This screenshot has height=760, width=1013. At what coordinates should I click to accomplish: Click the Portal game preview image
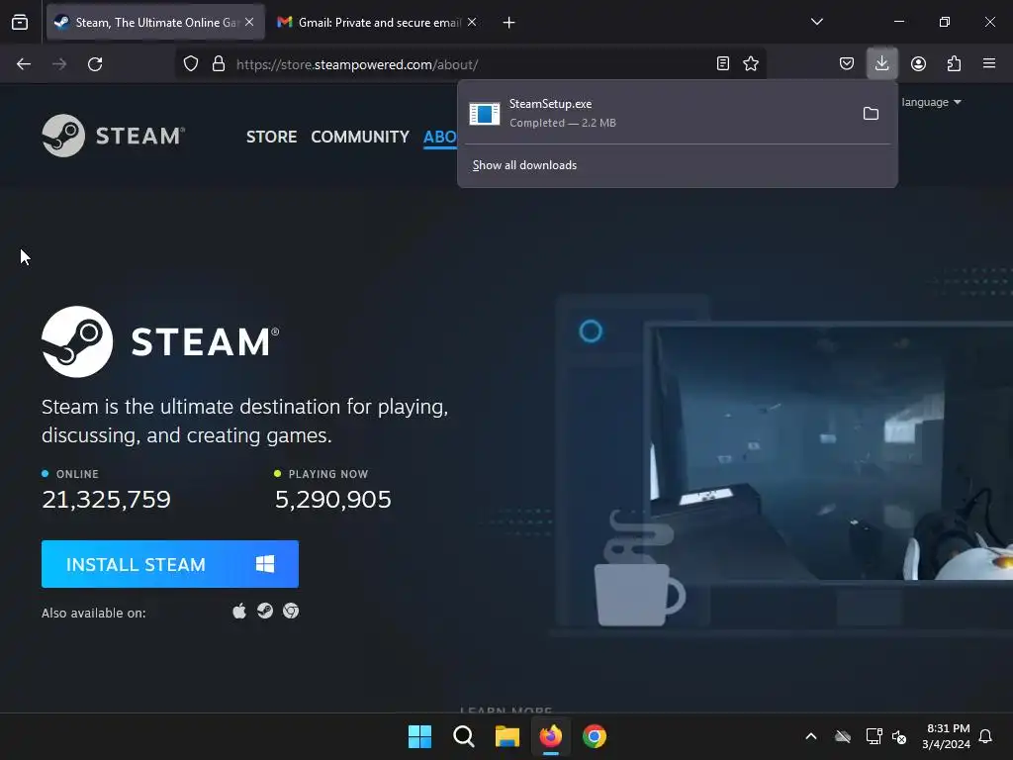coord(830,452)
